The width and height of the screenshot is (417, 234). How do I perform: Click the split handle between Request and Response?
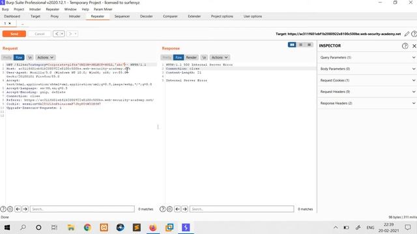tap(158, 127)
